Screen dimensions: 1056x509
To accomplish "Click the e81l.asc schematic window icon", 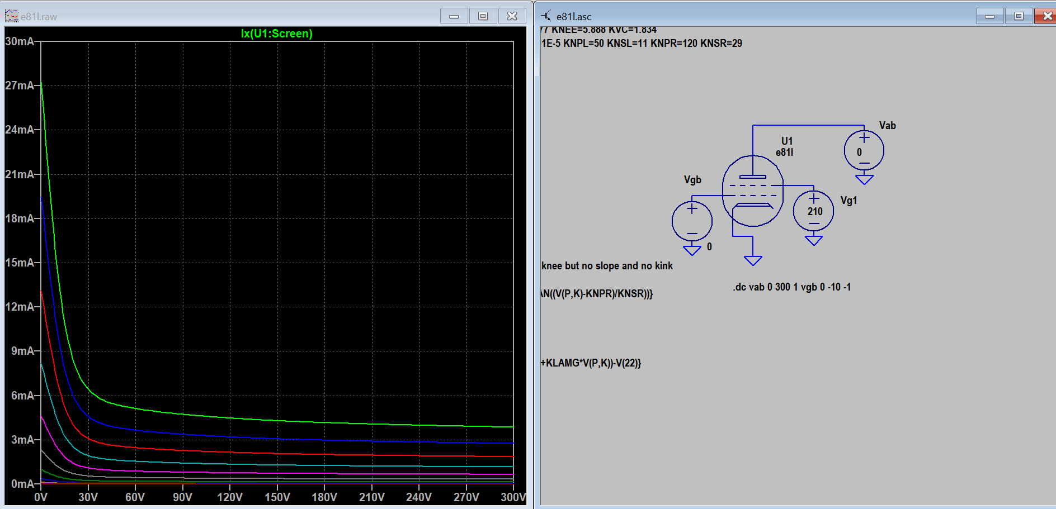I will 546,16.
